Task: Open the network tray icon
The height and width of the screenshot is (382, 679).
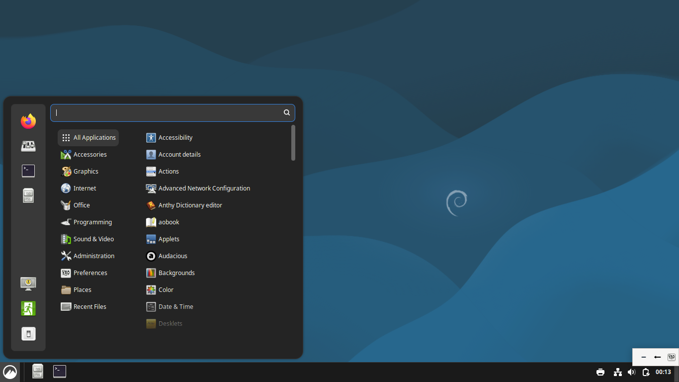Action: (617, 372)
